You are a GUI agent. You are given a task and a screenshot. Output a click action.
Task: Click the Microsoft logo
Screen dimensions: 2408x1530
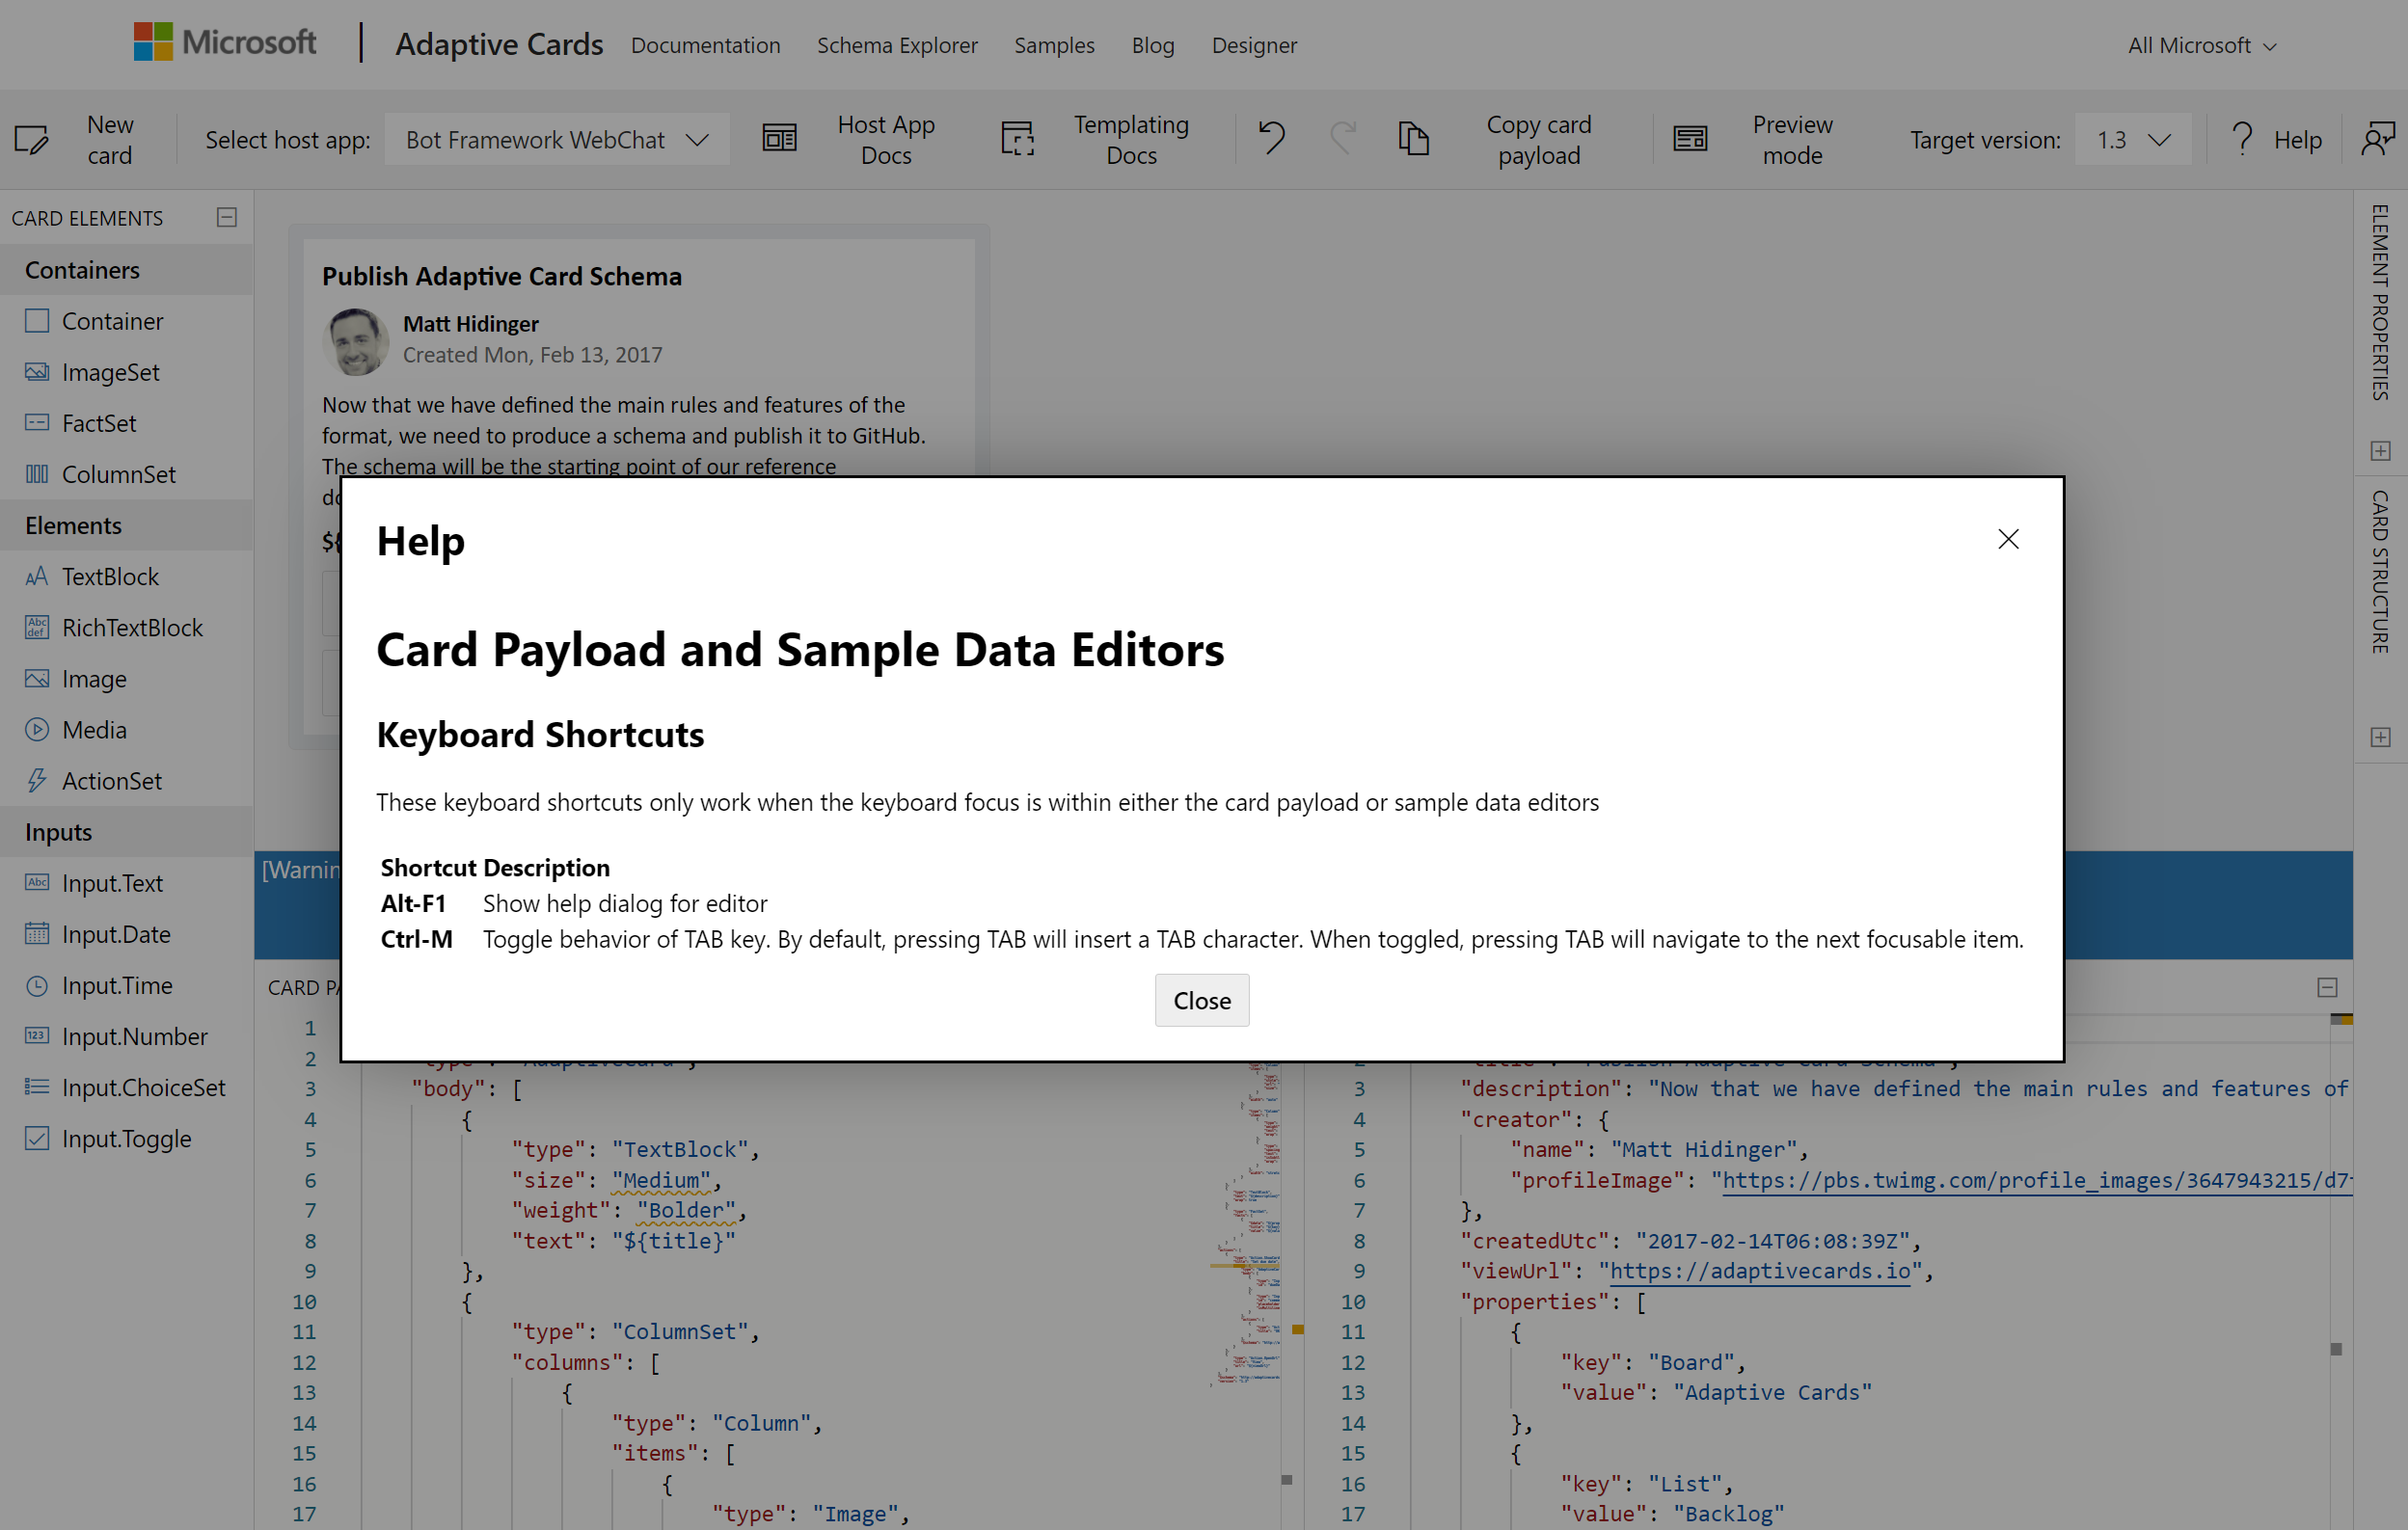coord(225,42)
